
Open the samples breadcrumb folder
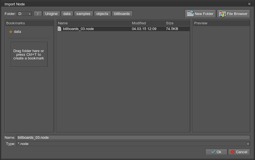tap(83, 14)
